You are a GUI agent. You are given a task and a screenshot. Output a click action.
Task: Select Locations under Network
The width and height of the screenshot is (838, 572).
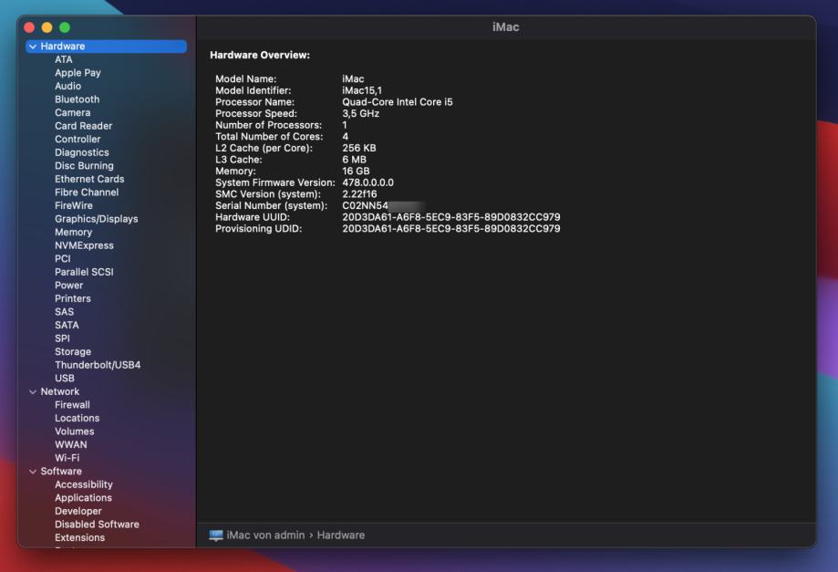77,418
